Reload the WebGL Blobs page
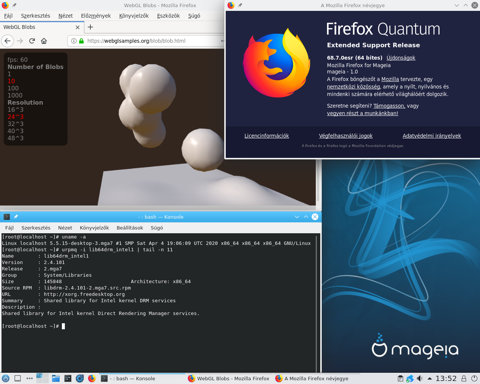The width and height of the screenshot is (480, 384). 32,41
